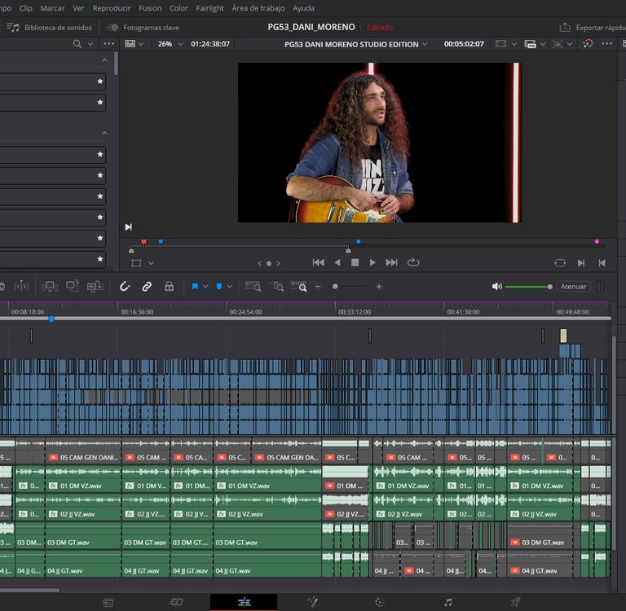This screenshot has width=626, height=611.
Task: Adjust the green volume slider
Action: pos(528,287)
